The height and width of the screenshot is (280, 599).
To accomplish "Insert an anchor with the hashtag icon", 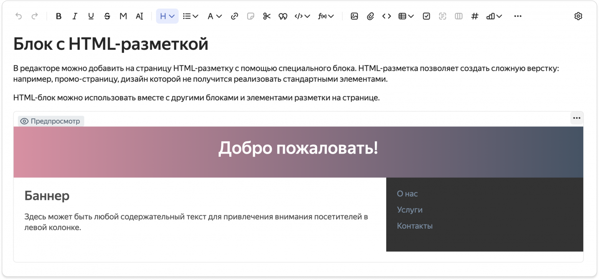I will tap(475, 16).
